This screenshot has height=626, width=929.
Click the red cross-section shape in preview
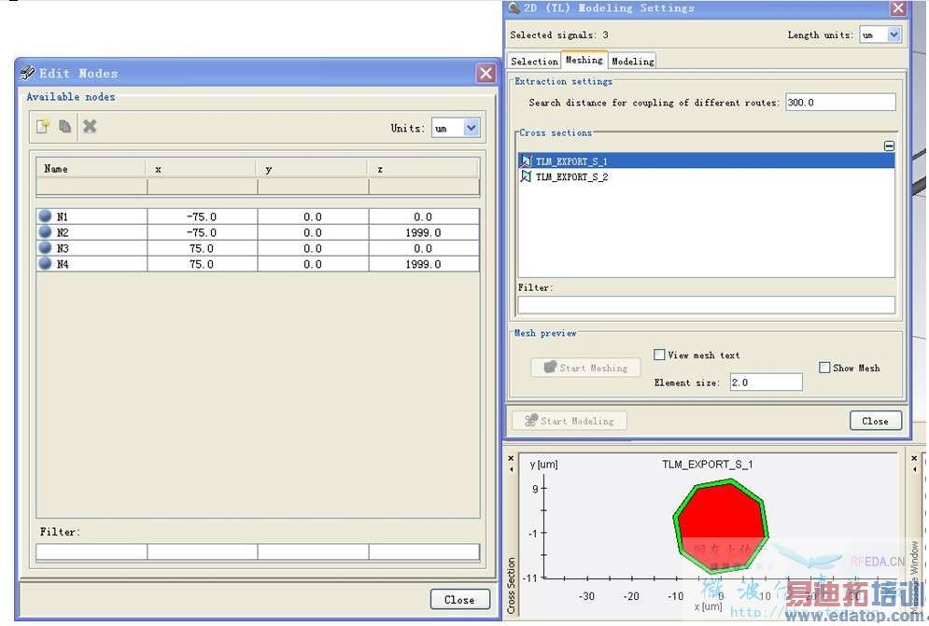pos(721,526)
